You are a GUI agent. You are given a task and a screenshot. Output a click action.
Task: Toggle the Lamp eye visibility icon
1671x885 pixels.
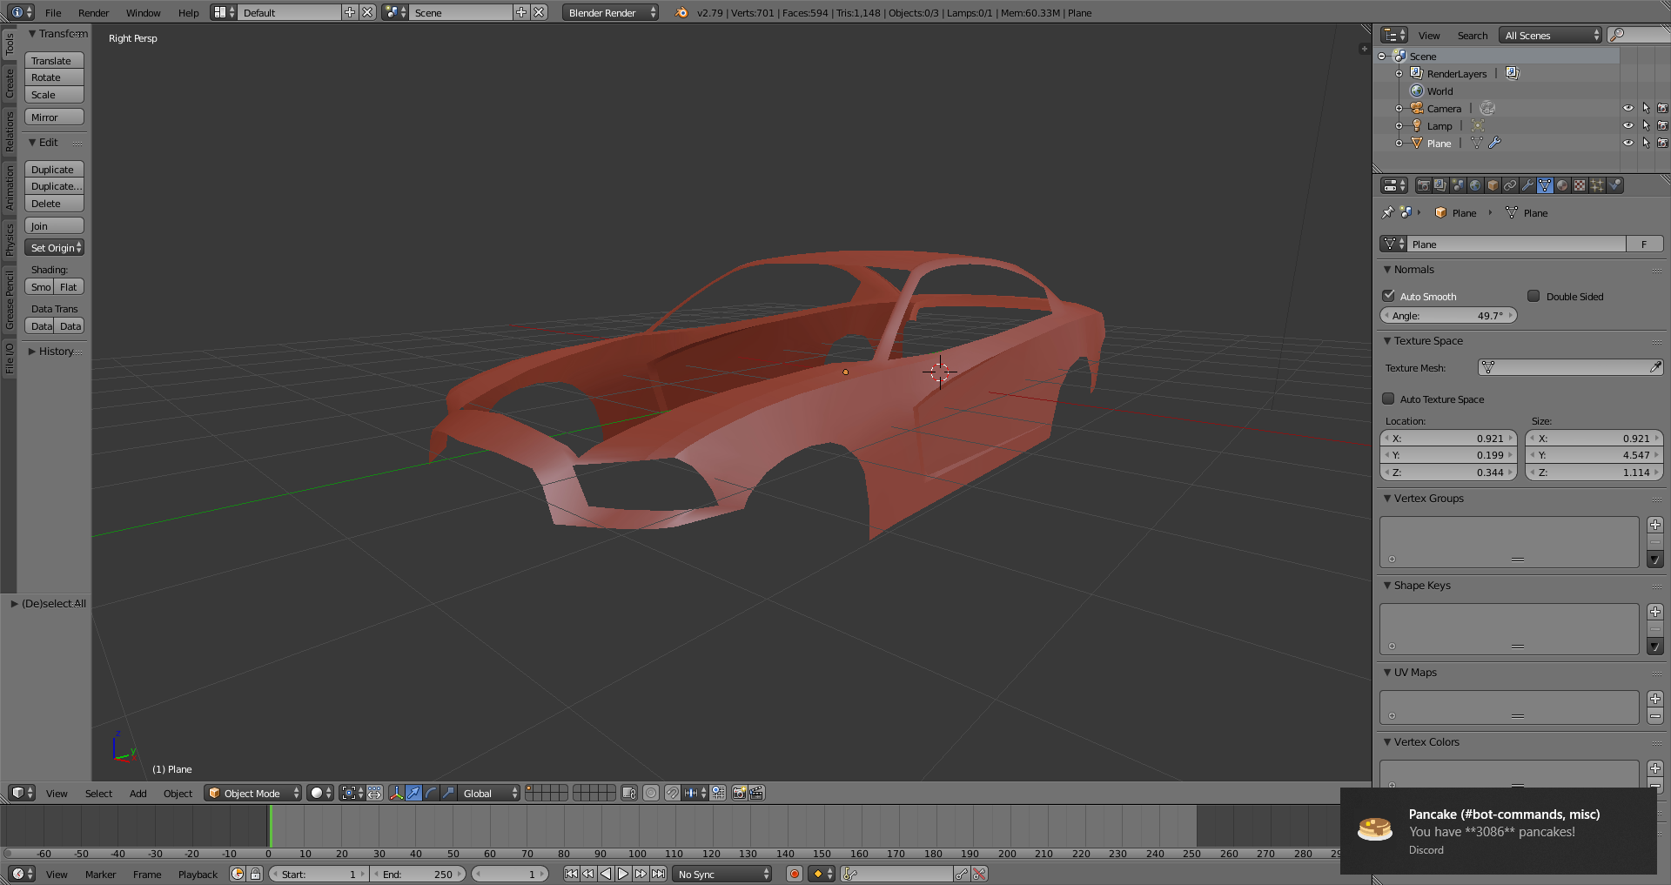click(x=1627, y=125)
